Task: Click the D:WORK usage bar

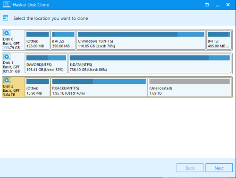Action: (x=46, y=58)
